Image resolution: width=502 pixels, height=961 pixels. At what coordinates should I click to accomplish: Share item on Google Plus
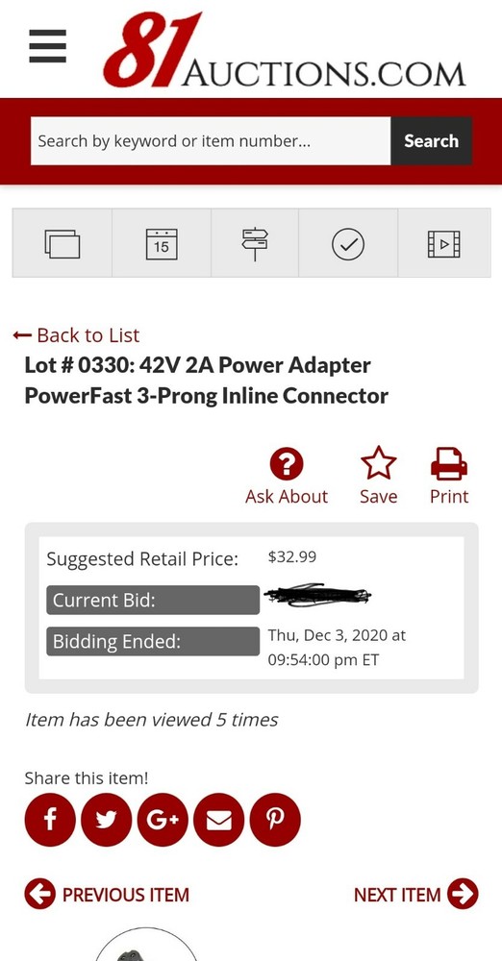[163, 820]
